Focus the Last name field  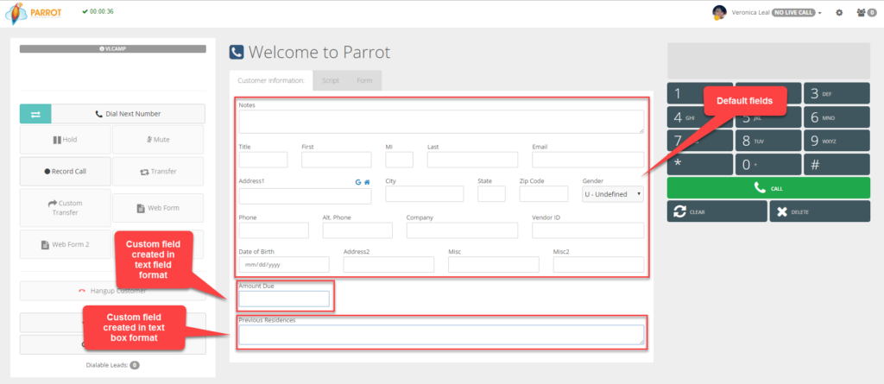(472, 160)
